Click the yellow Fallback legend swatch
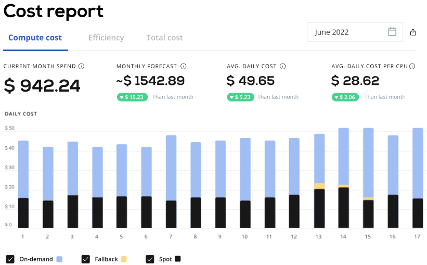This screenshot has height=265, width=427. [123, 259]
